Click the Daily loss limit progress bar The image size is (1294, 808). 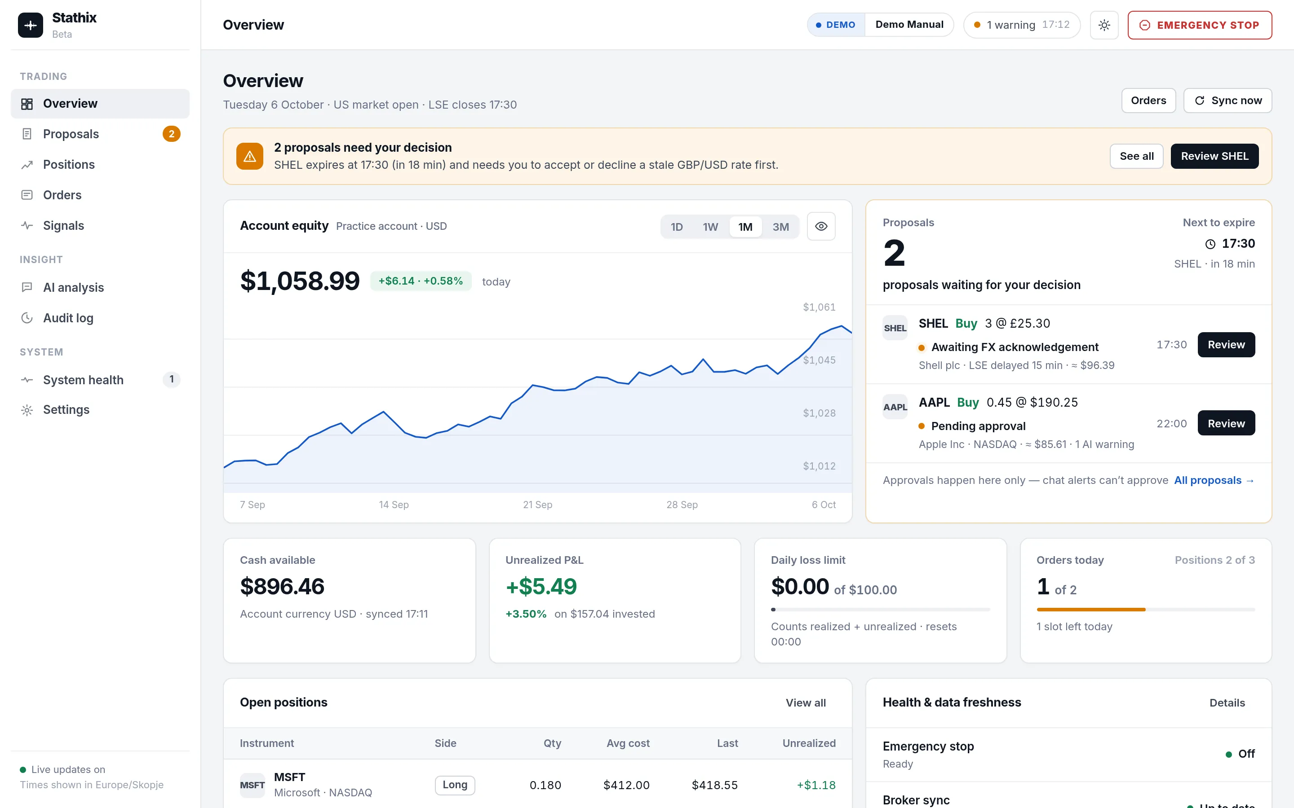click(880, 610)
